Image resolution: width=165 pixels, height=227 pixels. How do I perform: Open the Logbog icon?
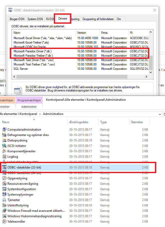tap(4, 157)
